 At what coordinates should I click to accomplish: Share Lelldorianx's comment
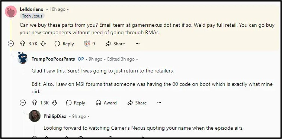coord(115,43)
